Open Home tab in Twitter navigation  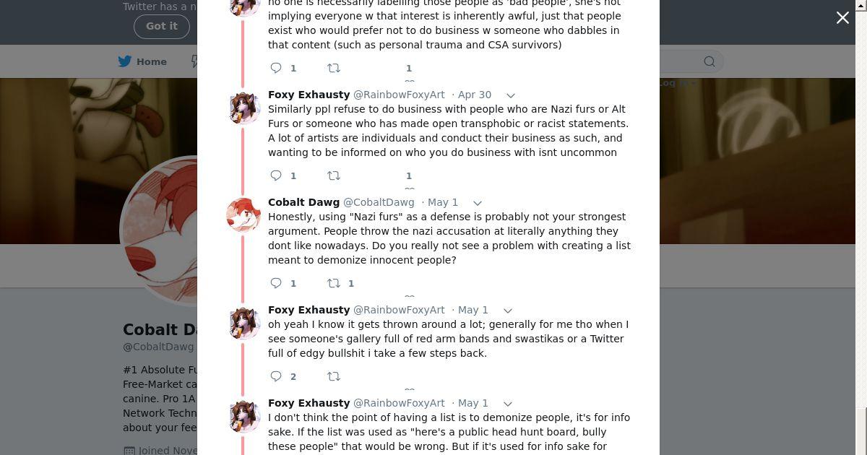[x=143, y=61]
